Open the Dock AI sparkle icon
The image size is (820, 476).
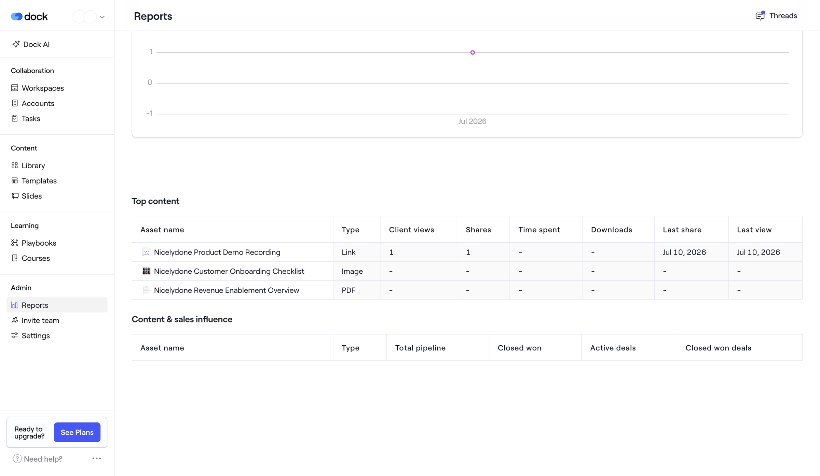(16, 44)
